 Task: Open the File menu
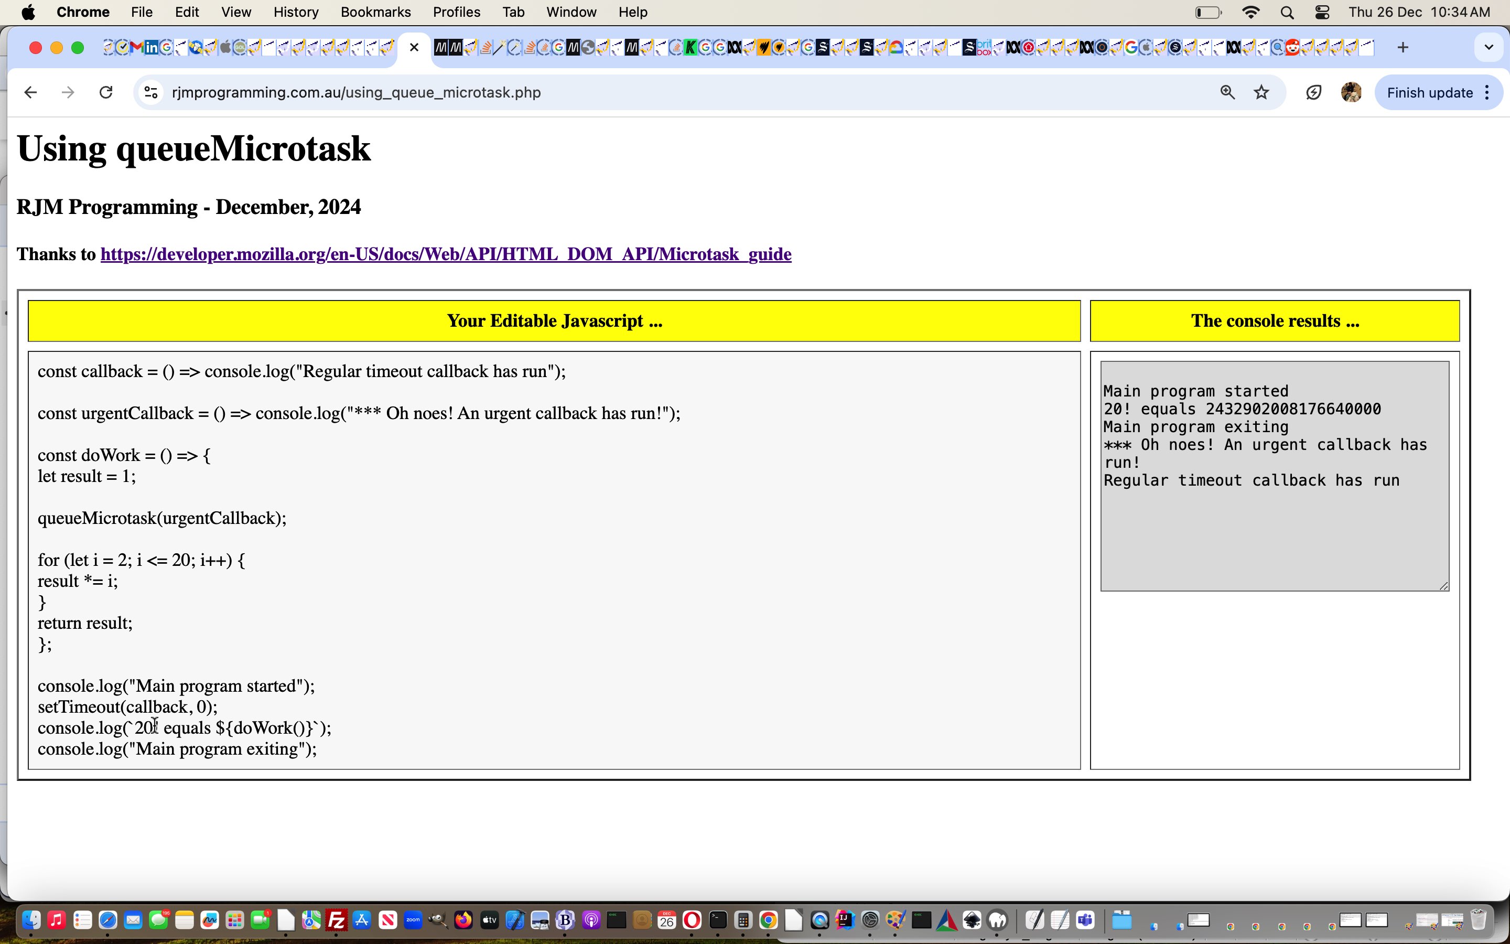tap(142, 12)
